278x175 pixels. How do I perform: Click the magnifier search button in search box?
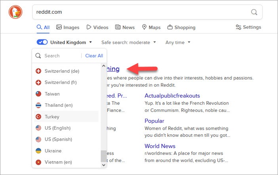(x=254, y=12)
